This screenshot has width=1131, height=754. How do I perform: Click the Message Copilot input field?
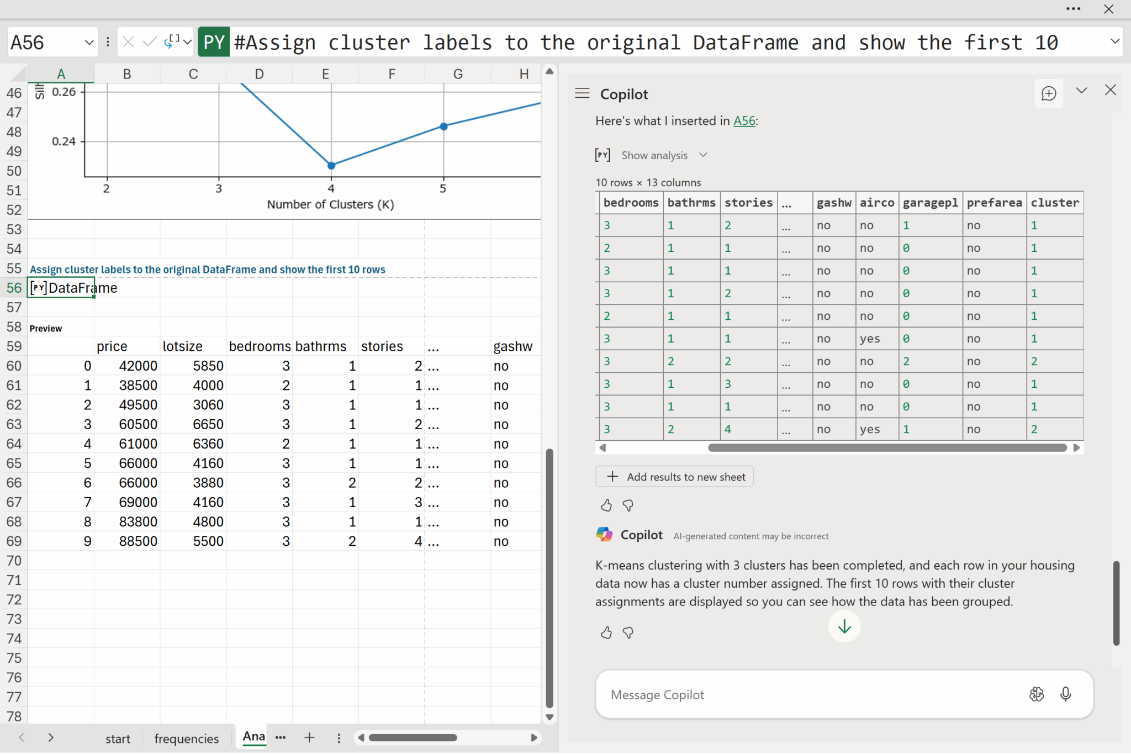pos(806,694)
